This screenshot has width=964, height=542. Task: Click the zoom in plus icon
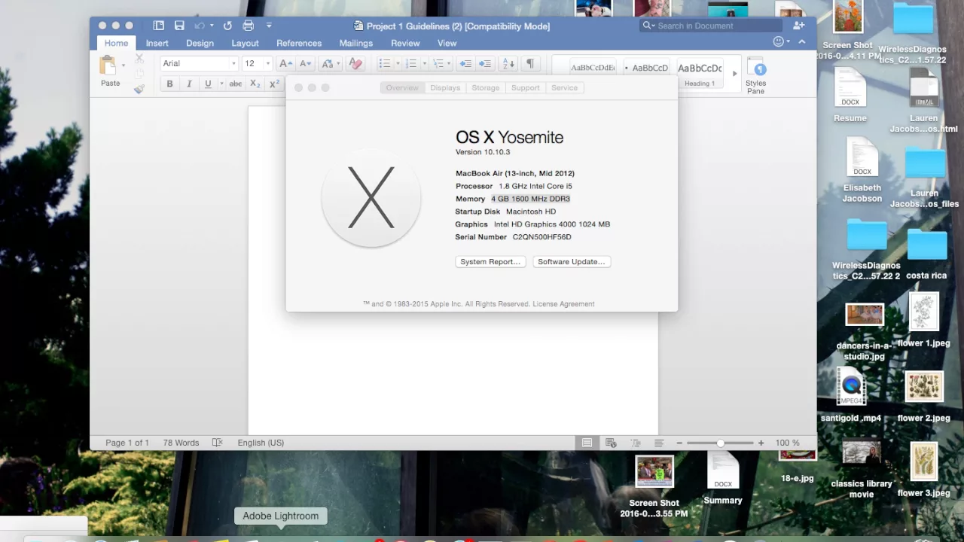(761, 443)
